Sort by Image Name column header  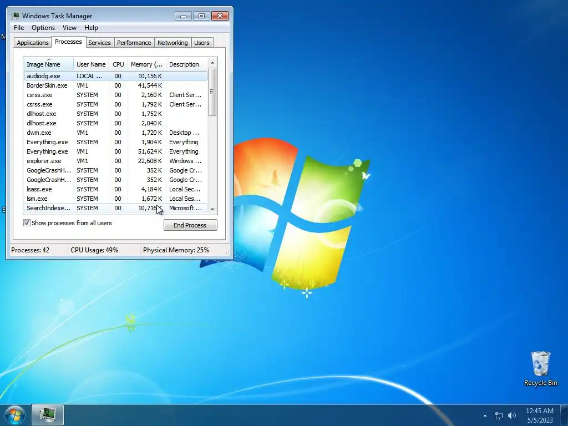(49, 64)
